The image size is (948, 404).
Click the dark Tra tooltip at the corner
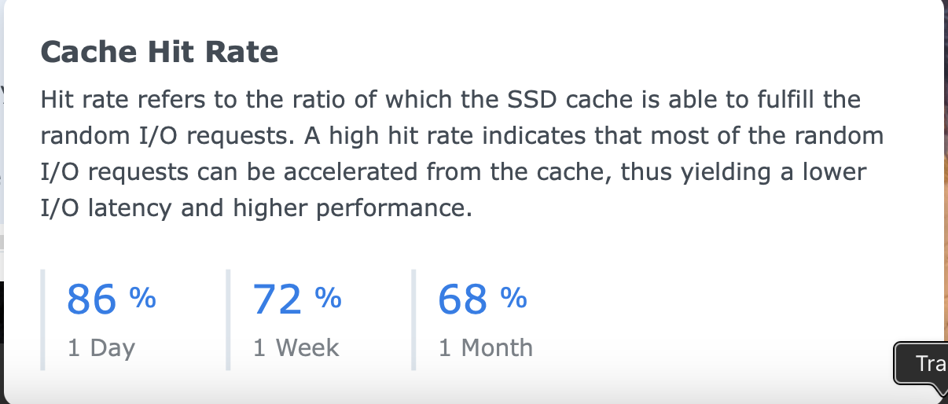pos(921,365)
